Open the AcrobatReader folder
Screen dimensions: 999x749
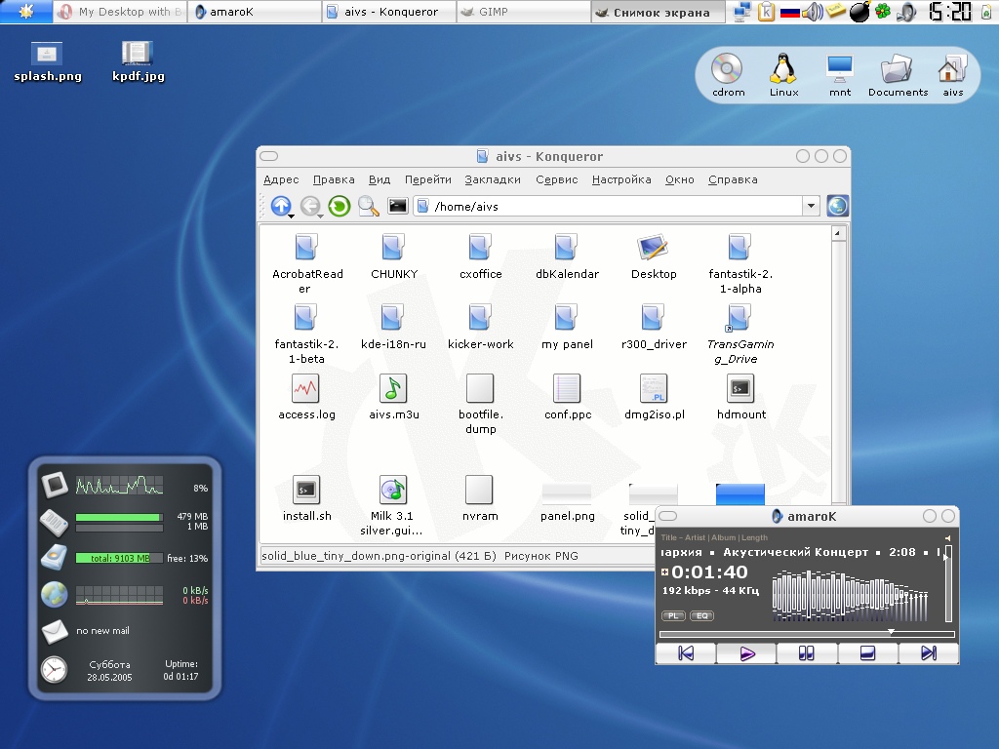306,263
